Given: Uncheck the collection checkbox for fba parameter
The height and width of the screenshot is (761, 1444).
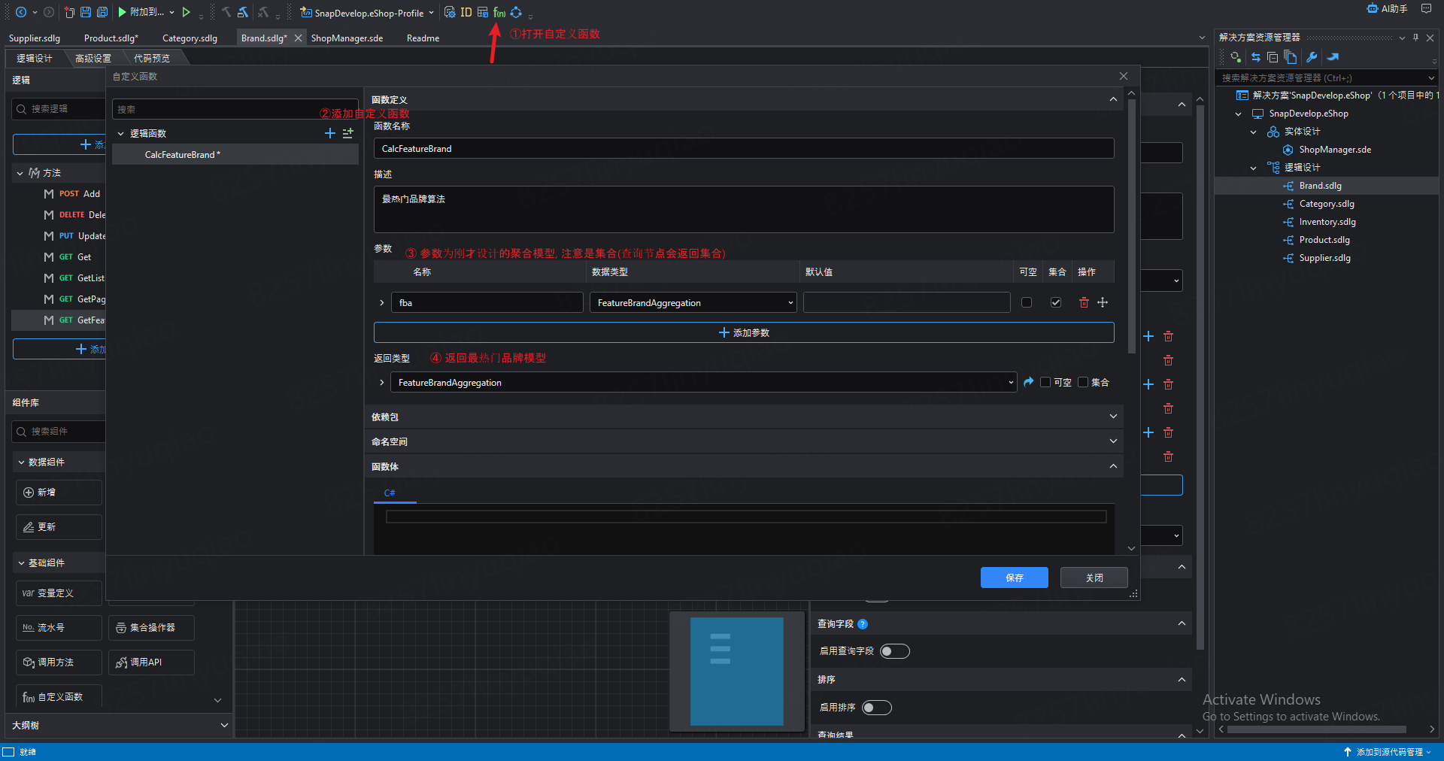Looking at the screenshot, I should (x=1056, y=302).
